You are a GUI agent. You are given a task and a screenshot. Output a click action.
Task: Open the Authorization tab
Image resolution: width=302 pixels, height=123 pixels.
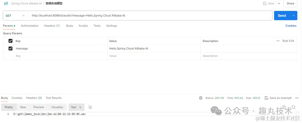(29, 26)
